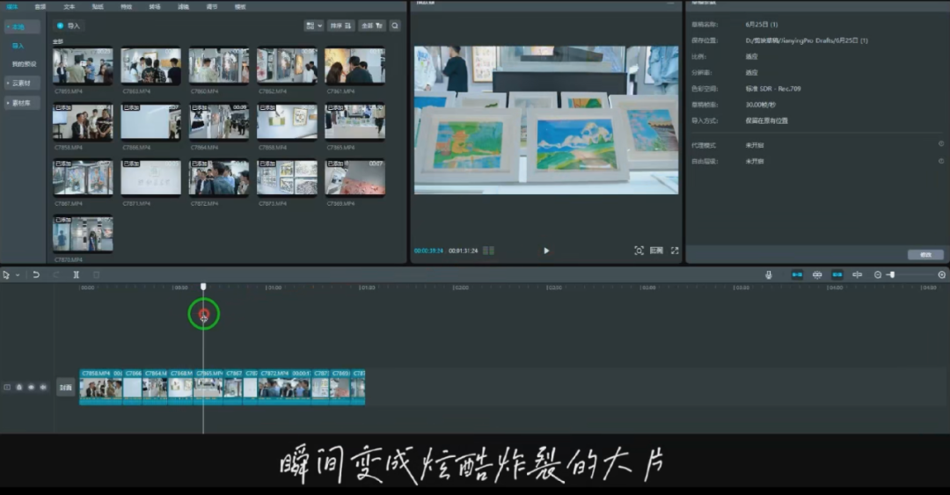This screenshot has width=950, height=495.
Task: Click the fullscreen preview icon
Action: [675, 251]
